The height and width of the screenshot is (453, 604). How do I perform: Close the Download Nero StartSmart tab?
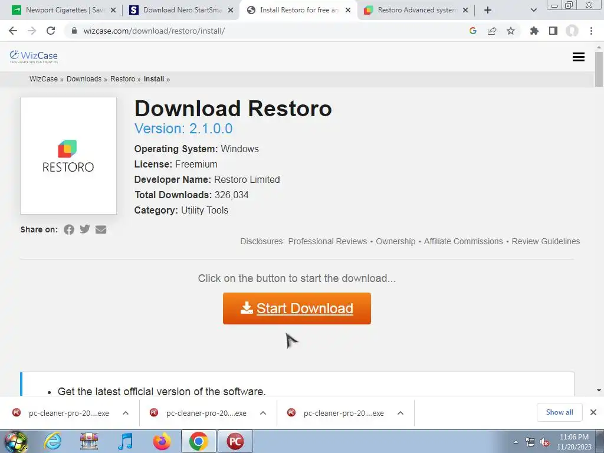tap(231, 11)
